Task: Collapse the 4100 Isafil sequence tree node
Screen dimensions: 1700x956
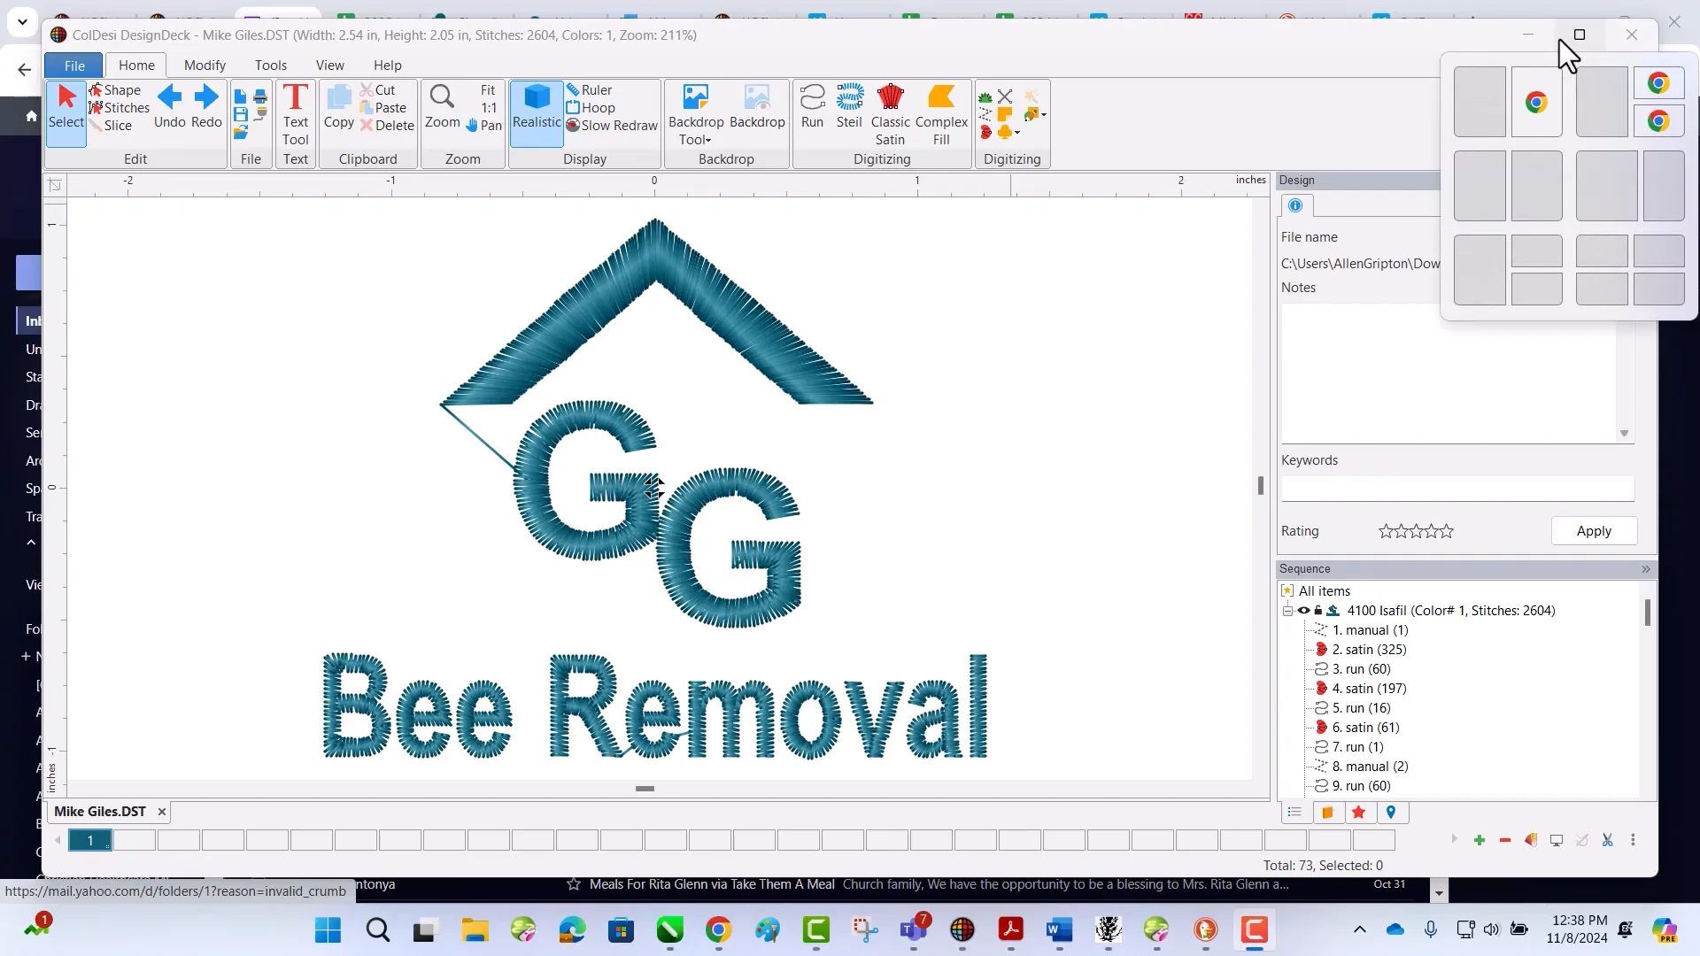Action: [x=1288, y=611]
